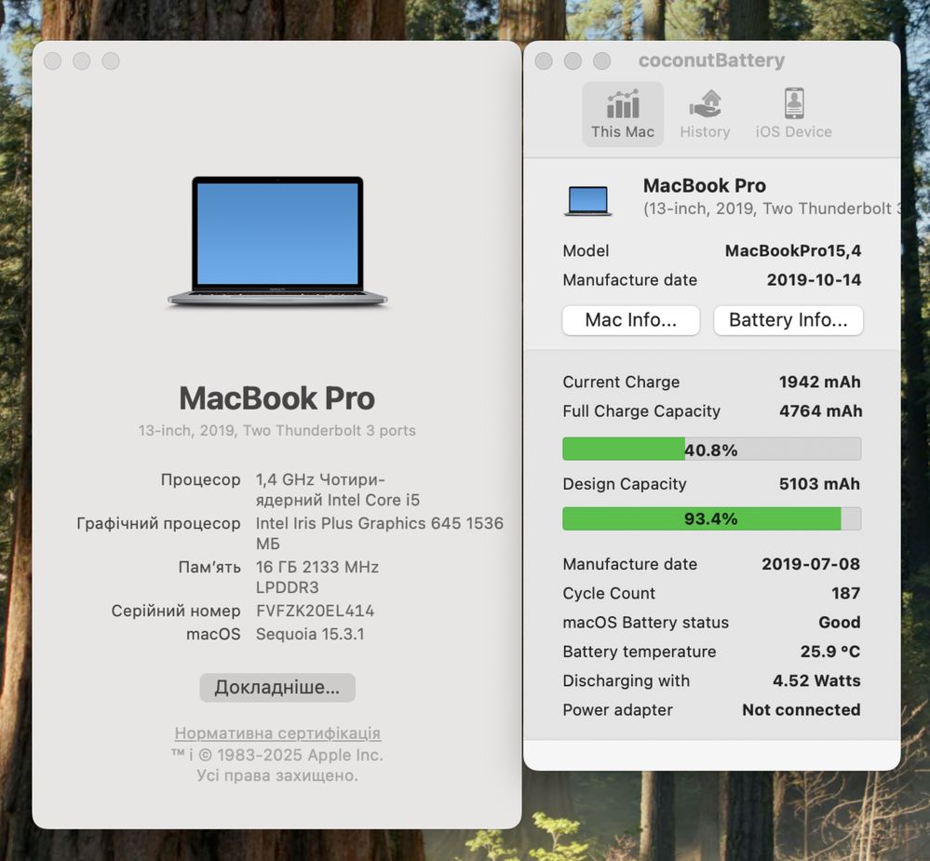Click the cycle count value 187

point(846,593)
